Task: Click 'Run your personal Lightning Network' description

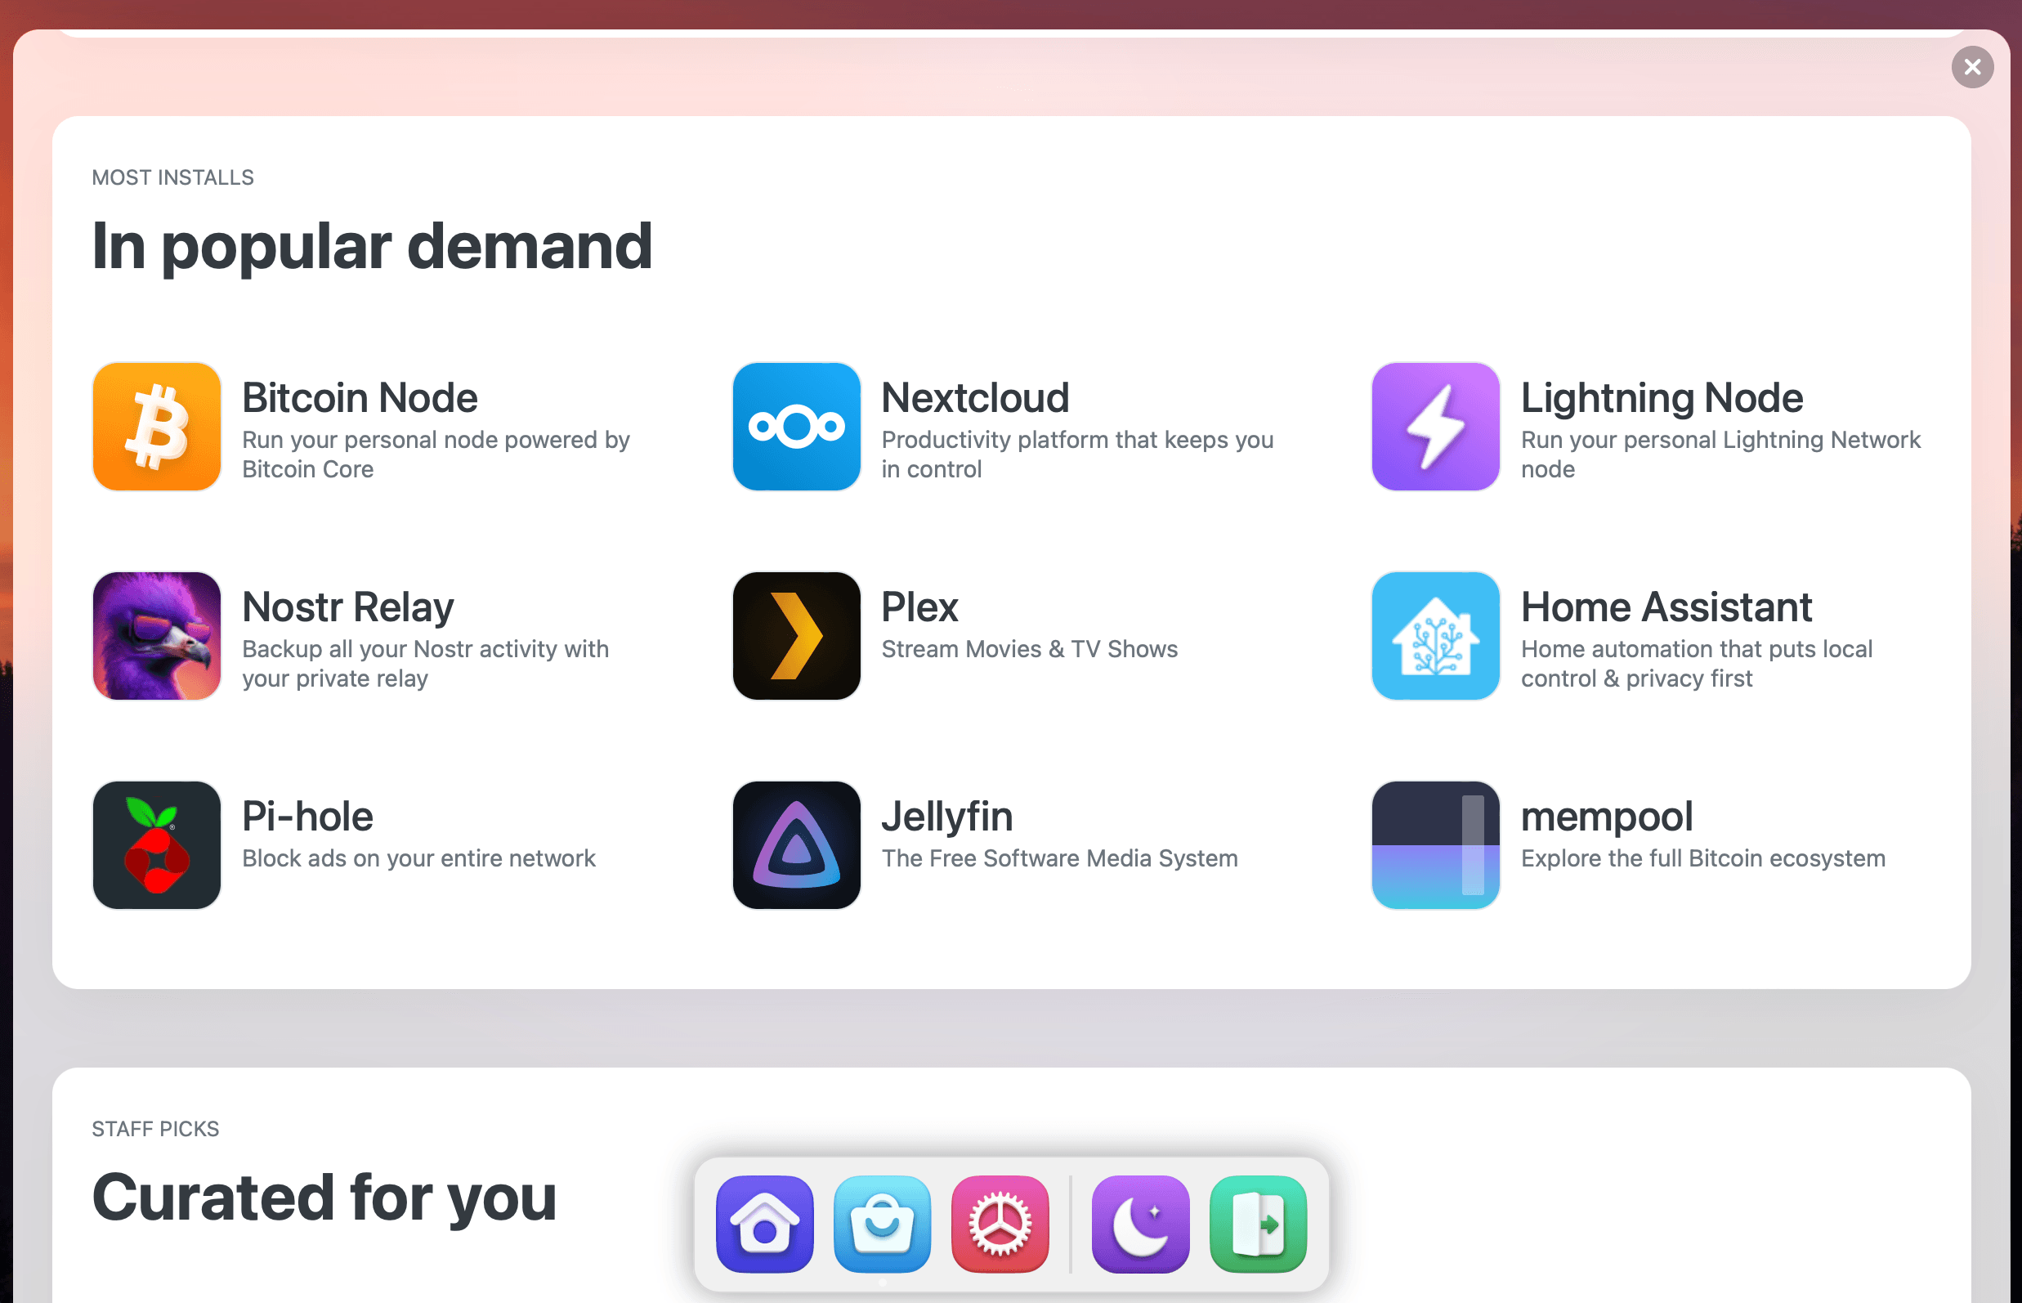Action: [x=1720, y=440]
